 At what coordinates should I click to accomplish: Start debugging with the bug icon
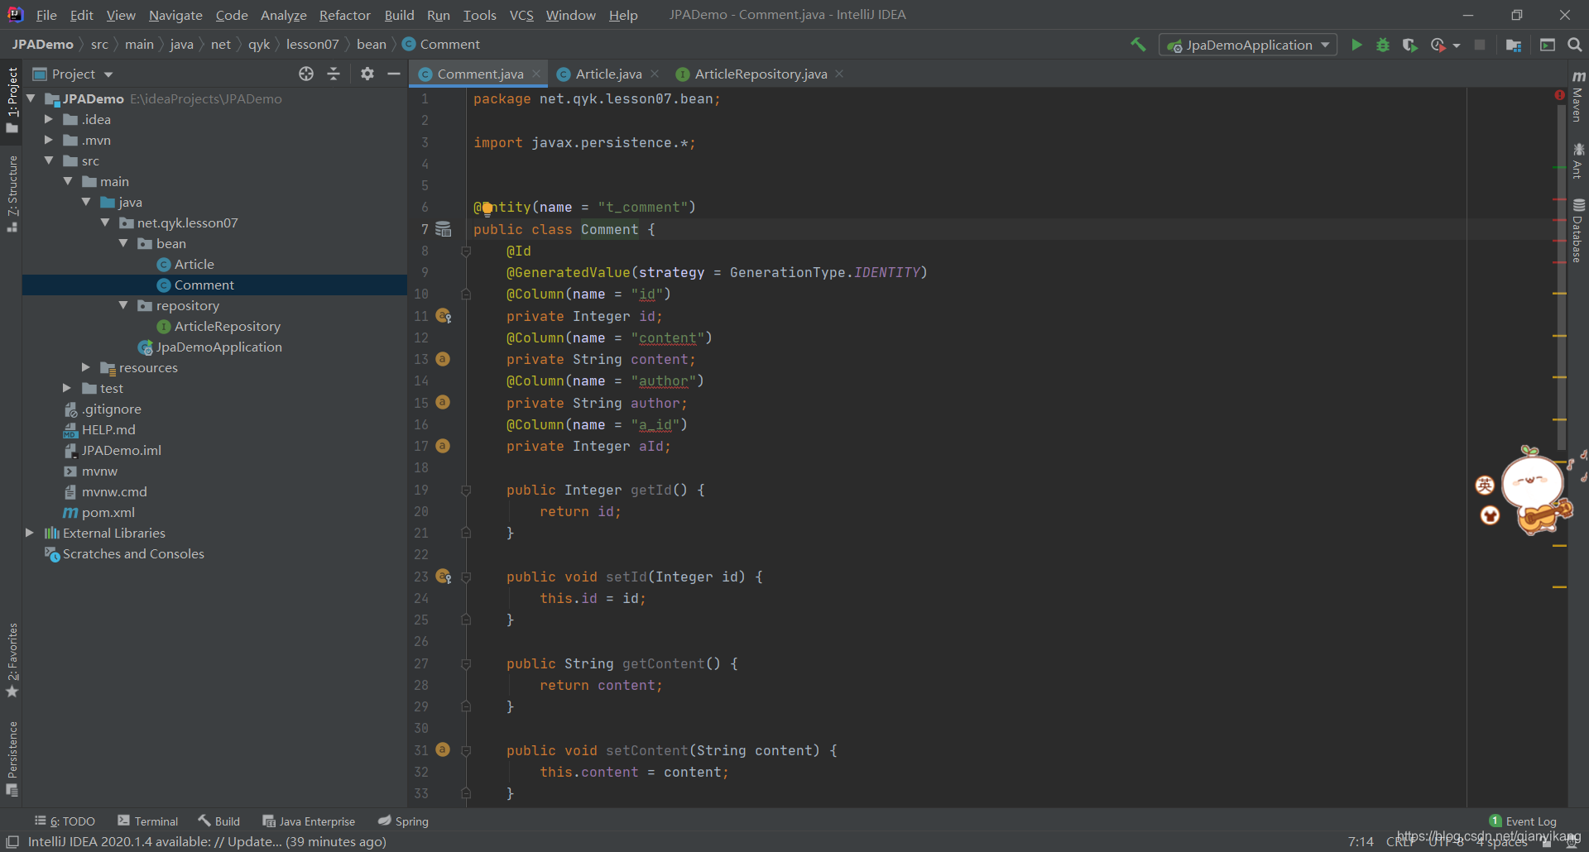1383,45
